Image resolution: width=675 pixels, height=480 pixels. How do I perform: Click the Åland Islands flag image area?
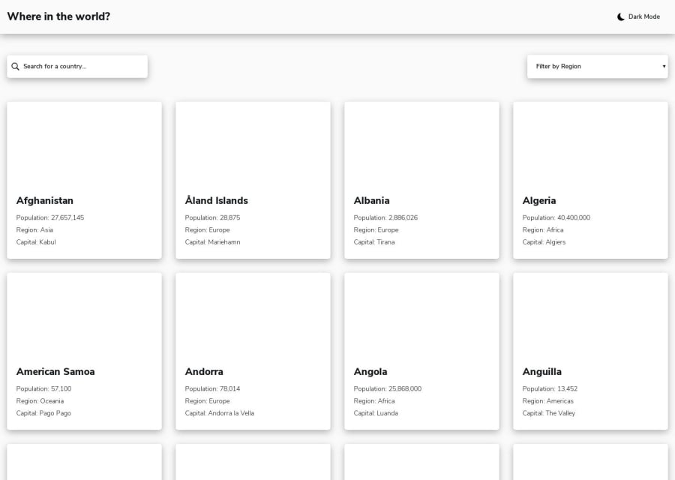pos(253,144)
